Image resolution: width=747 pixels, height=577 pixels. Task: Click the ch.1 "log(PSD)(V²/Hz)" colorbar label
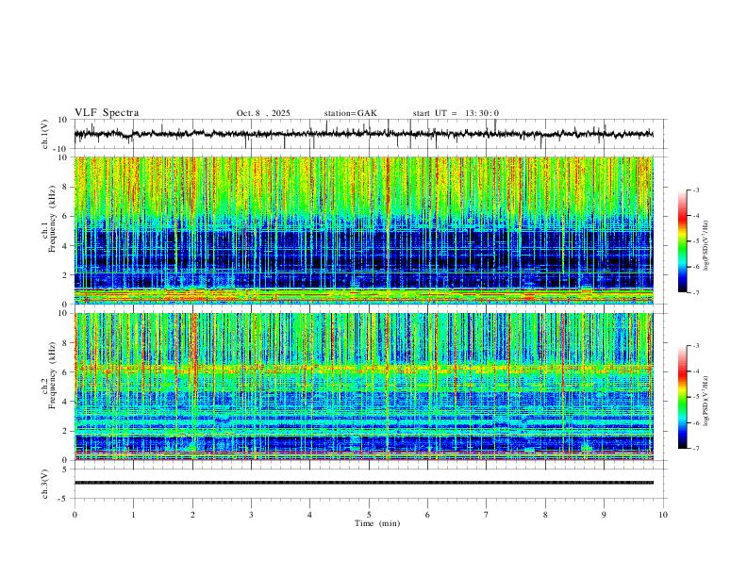[705, 245]
